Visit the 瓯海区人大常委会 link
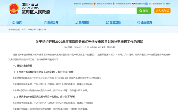 [105, 4]
